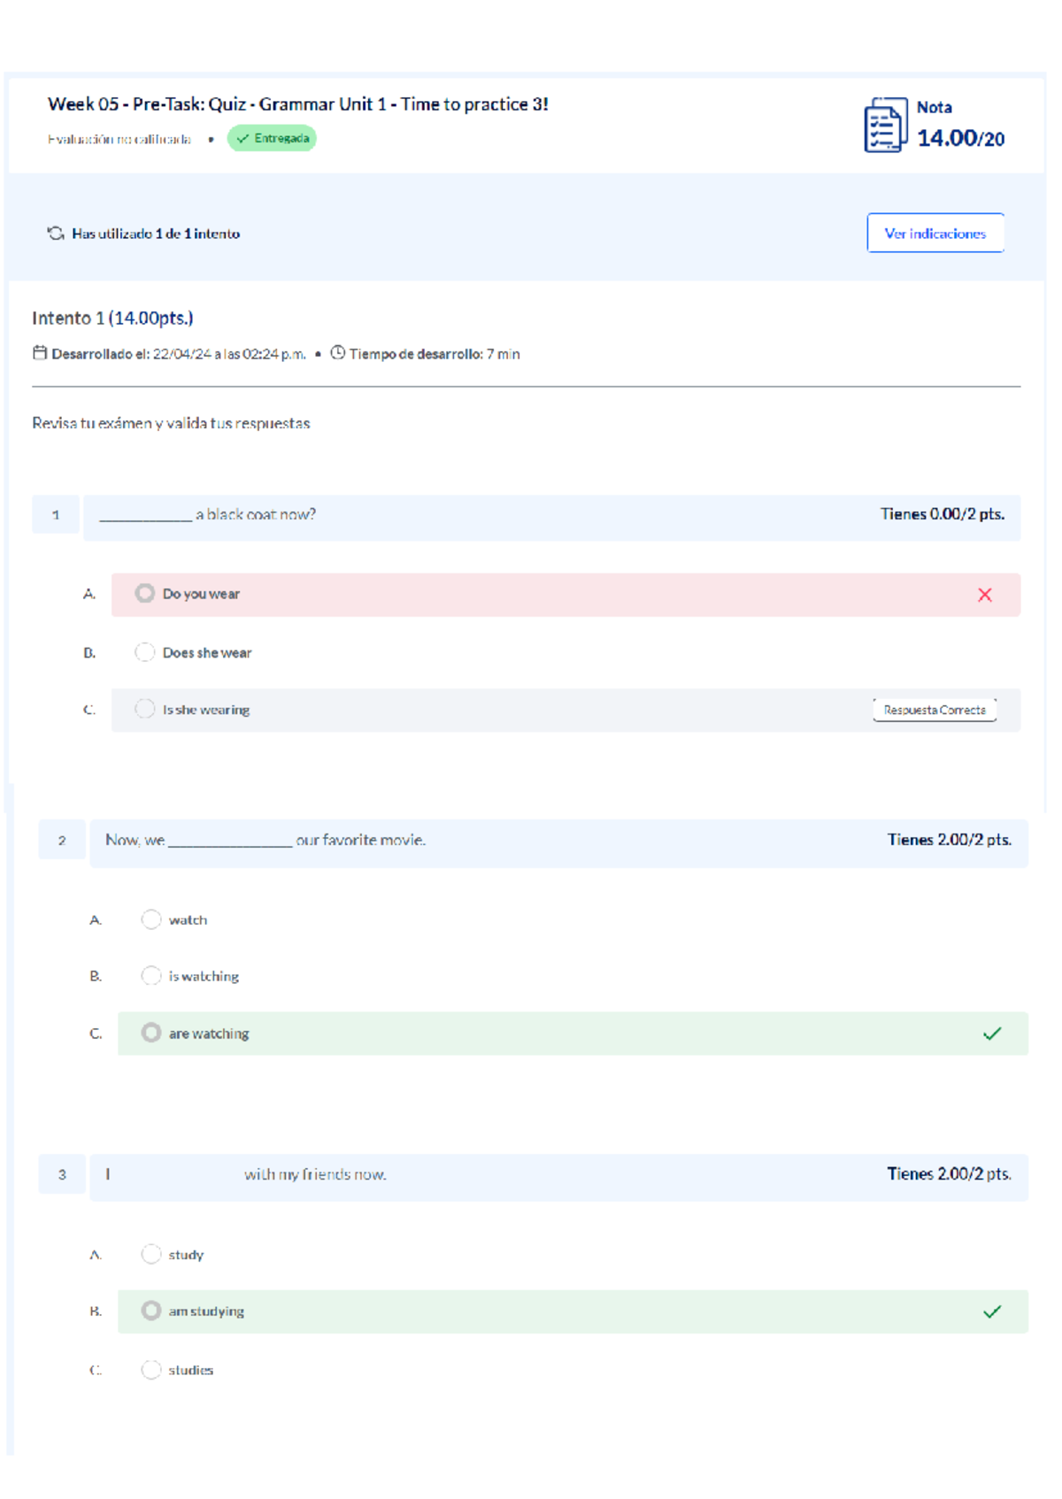Viewport: 1062px width, 1499px height.
Task: Choose the 'study' radio option
Action: pos(151,1254)
